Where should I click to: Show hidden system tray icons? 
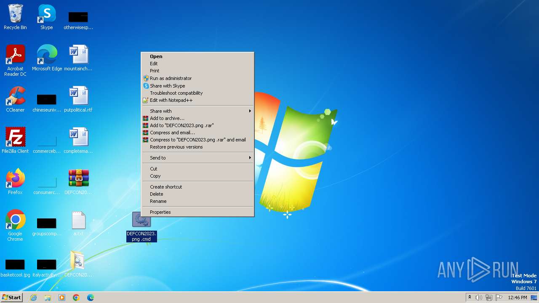pos(470,298)
